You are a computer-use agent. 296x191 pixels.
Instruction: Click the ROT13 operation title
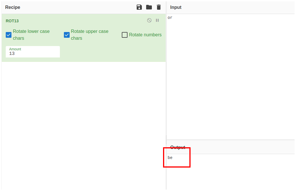point(12,21)
